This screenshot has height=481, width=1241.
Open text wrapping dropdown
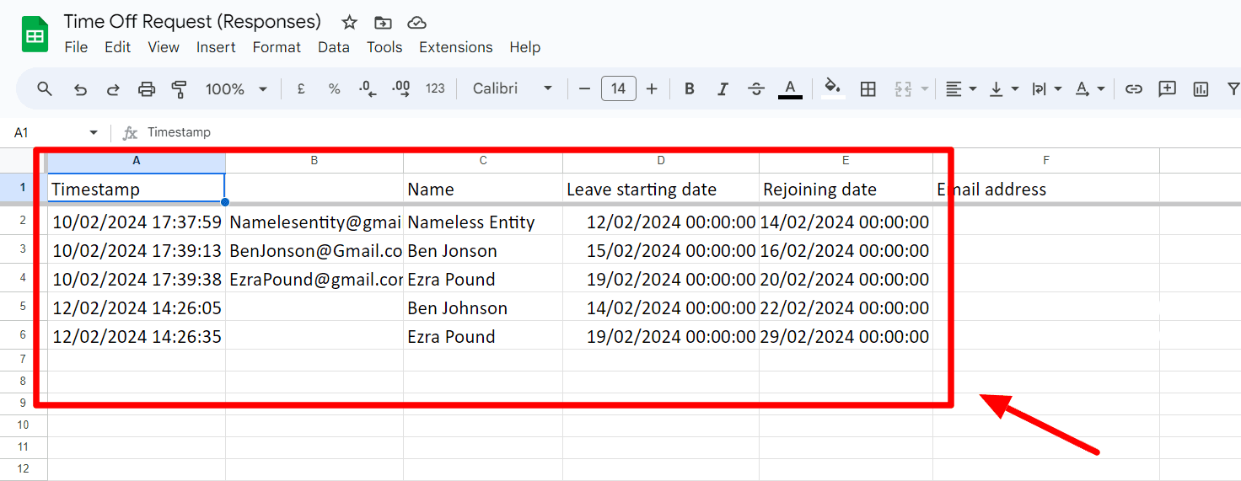tap(1047, 88)
